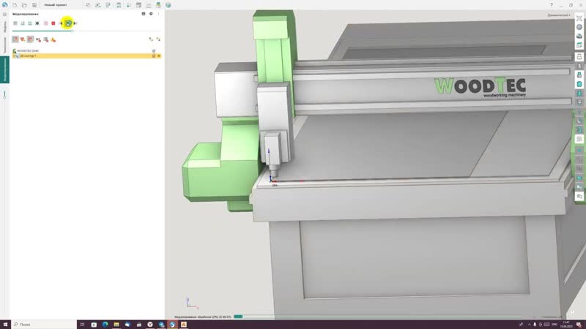Click the second sort arrows icon

coord(158,39)
